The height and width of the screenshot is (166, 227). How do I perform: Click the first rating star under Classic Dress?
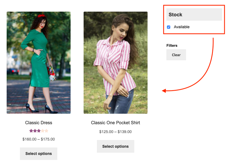pyautogui.click(x=31, y=131)
